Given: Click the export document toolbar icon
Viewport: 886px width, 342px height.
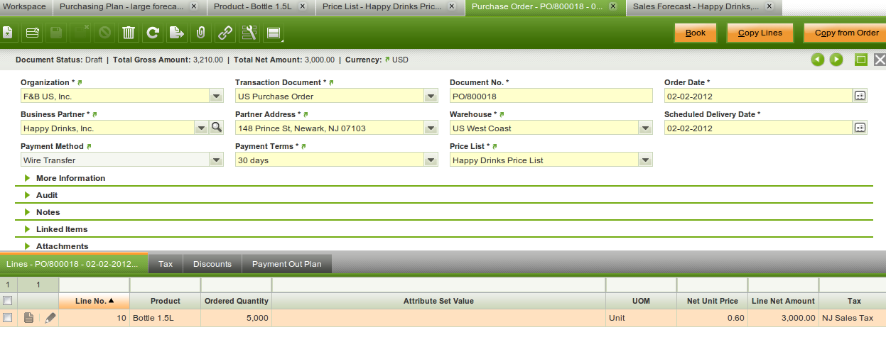Looking at the screenshot, I should (x=176, y=33).
